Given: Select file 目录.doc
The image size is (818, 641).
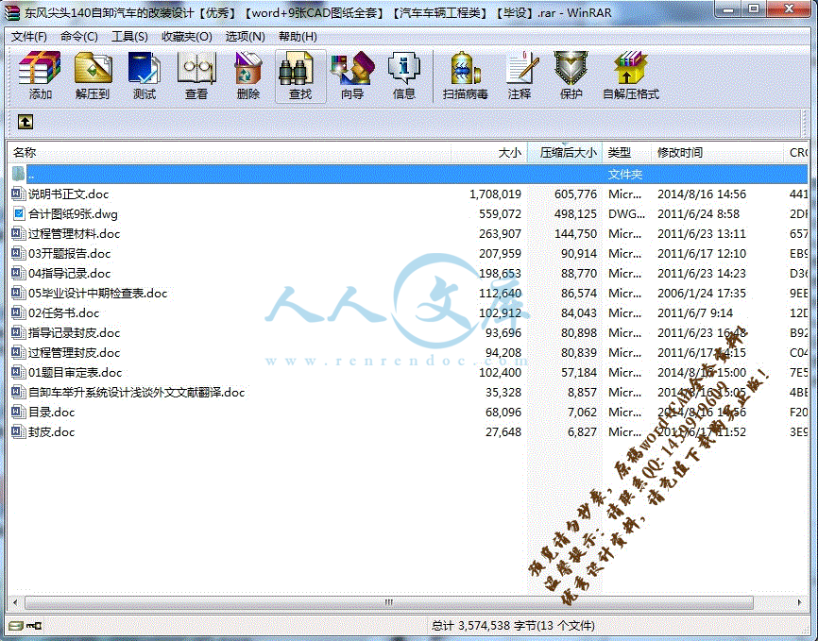Looking at the screenshot, I should point(52,412).
